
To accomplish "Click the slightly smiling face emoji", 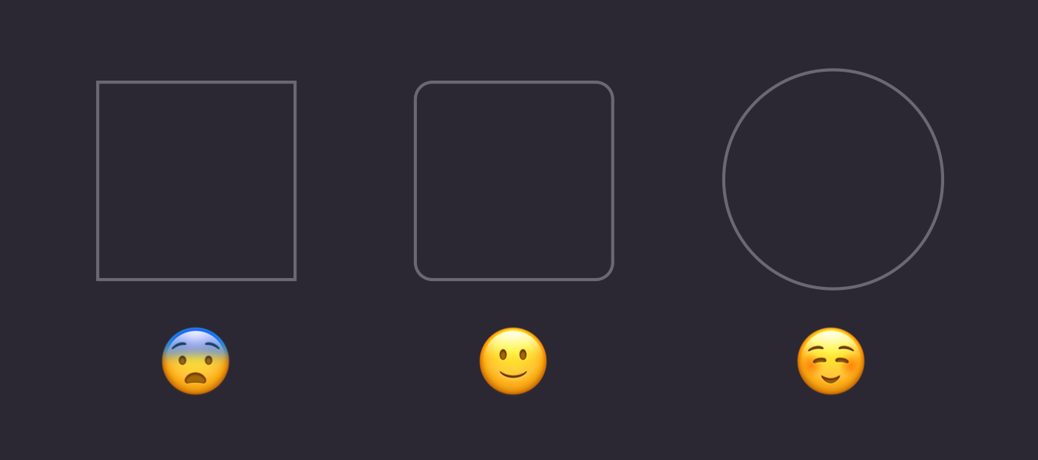I will point(513,361).
